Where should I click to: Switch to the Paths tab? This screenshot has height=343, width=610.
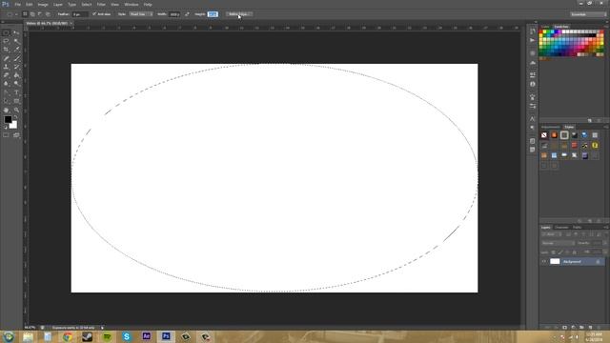tap(578, 227)
